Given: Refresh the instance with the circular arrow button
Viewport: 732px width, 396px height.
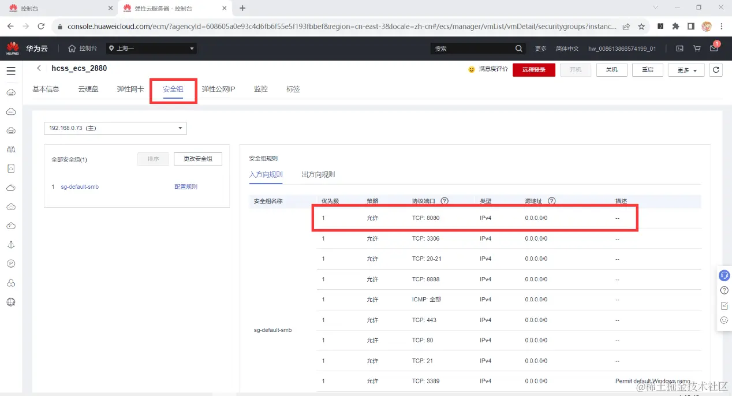Looking at the screenshot, I should pos(716,70).
